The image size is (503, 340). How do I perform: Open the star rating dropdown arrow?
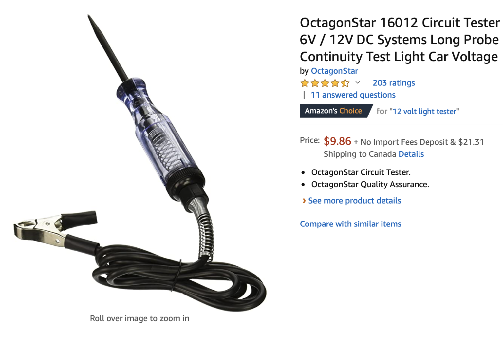coord(358,82)
